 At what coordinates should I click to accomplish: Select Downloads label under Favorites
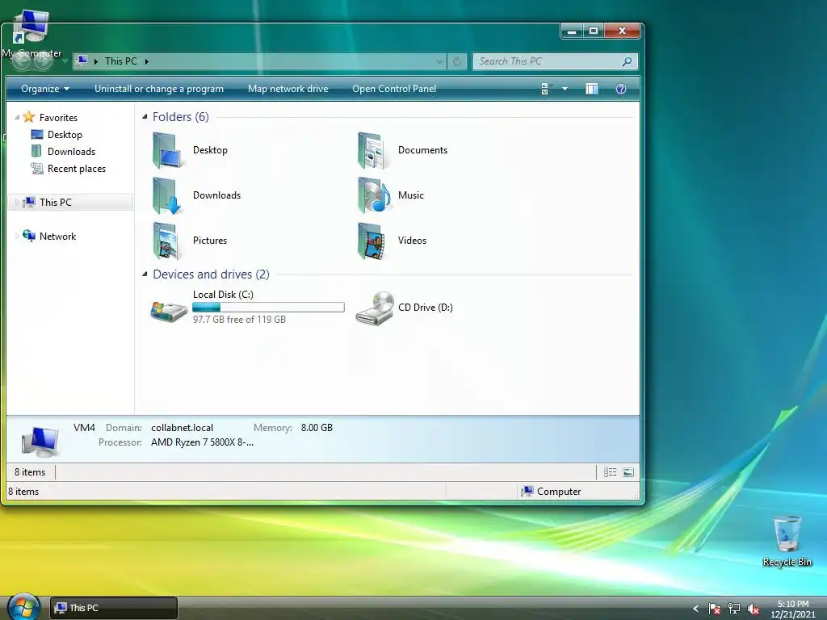[x=71, y=151]
